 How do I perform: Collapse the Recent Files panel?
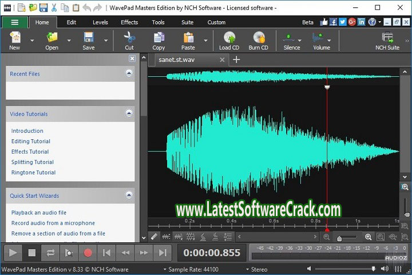[x=129, y=73]
